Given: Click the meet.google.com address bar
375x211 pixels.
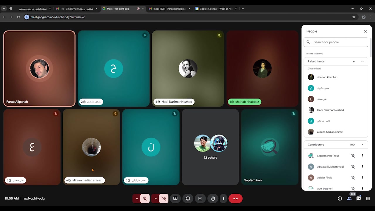Looking at the screenshot, I should [190, 17].
